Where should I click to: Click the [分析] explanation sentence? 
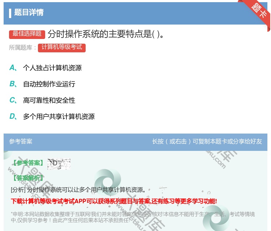(78, 190)
